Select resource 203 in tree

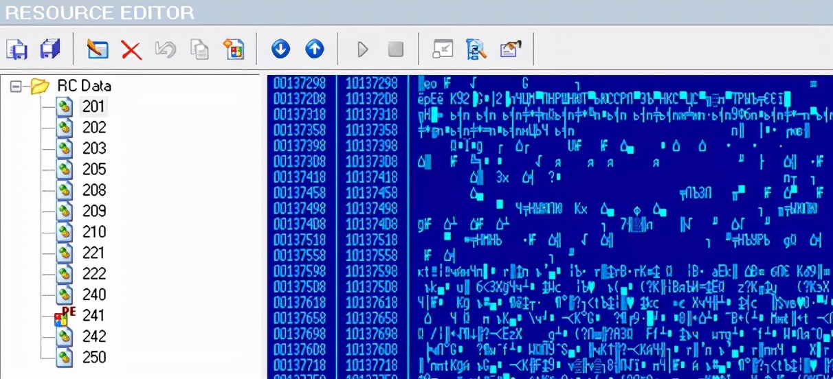click(94, 148)
